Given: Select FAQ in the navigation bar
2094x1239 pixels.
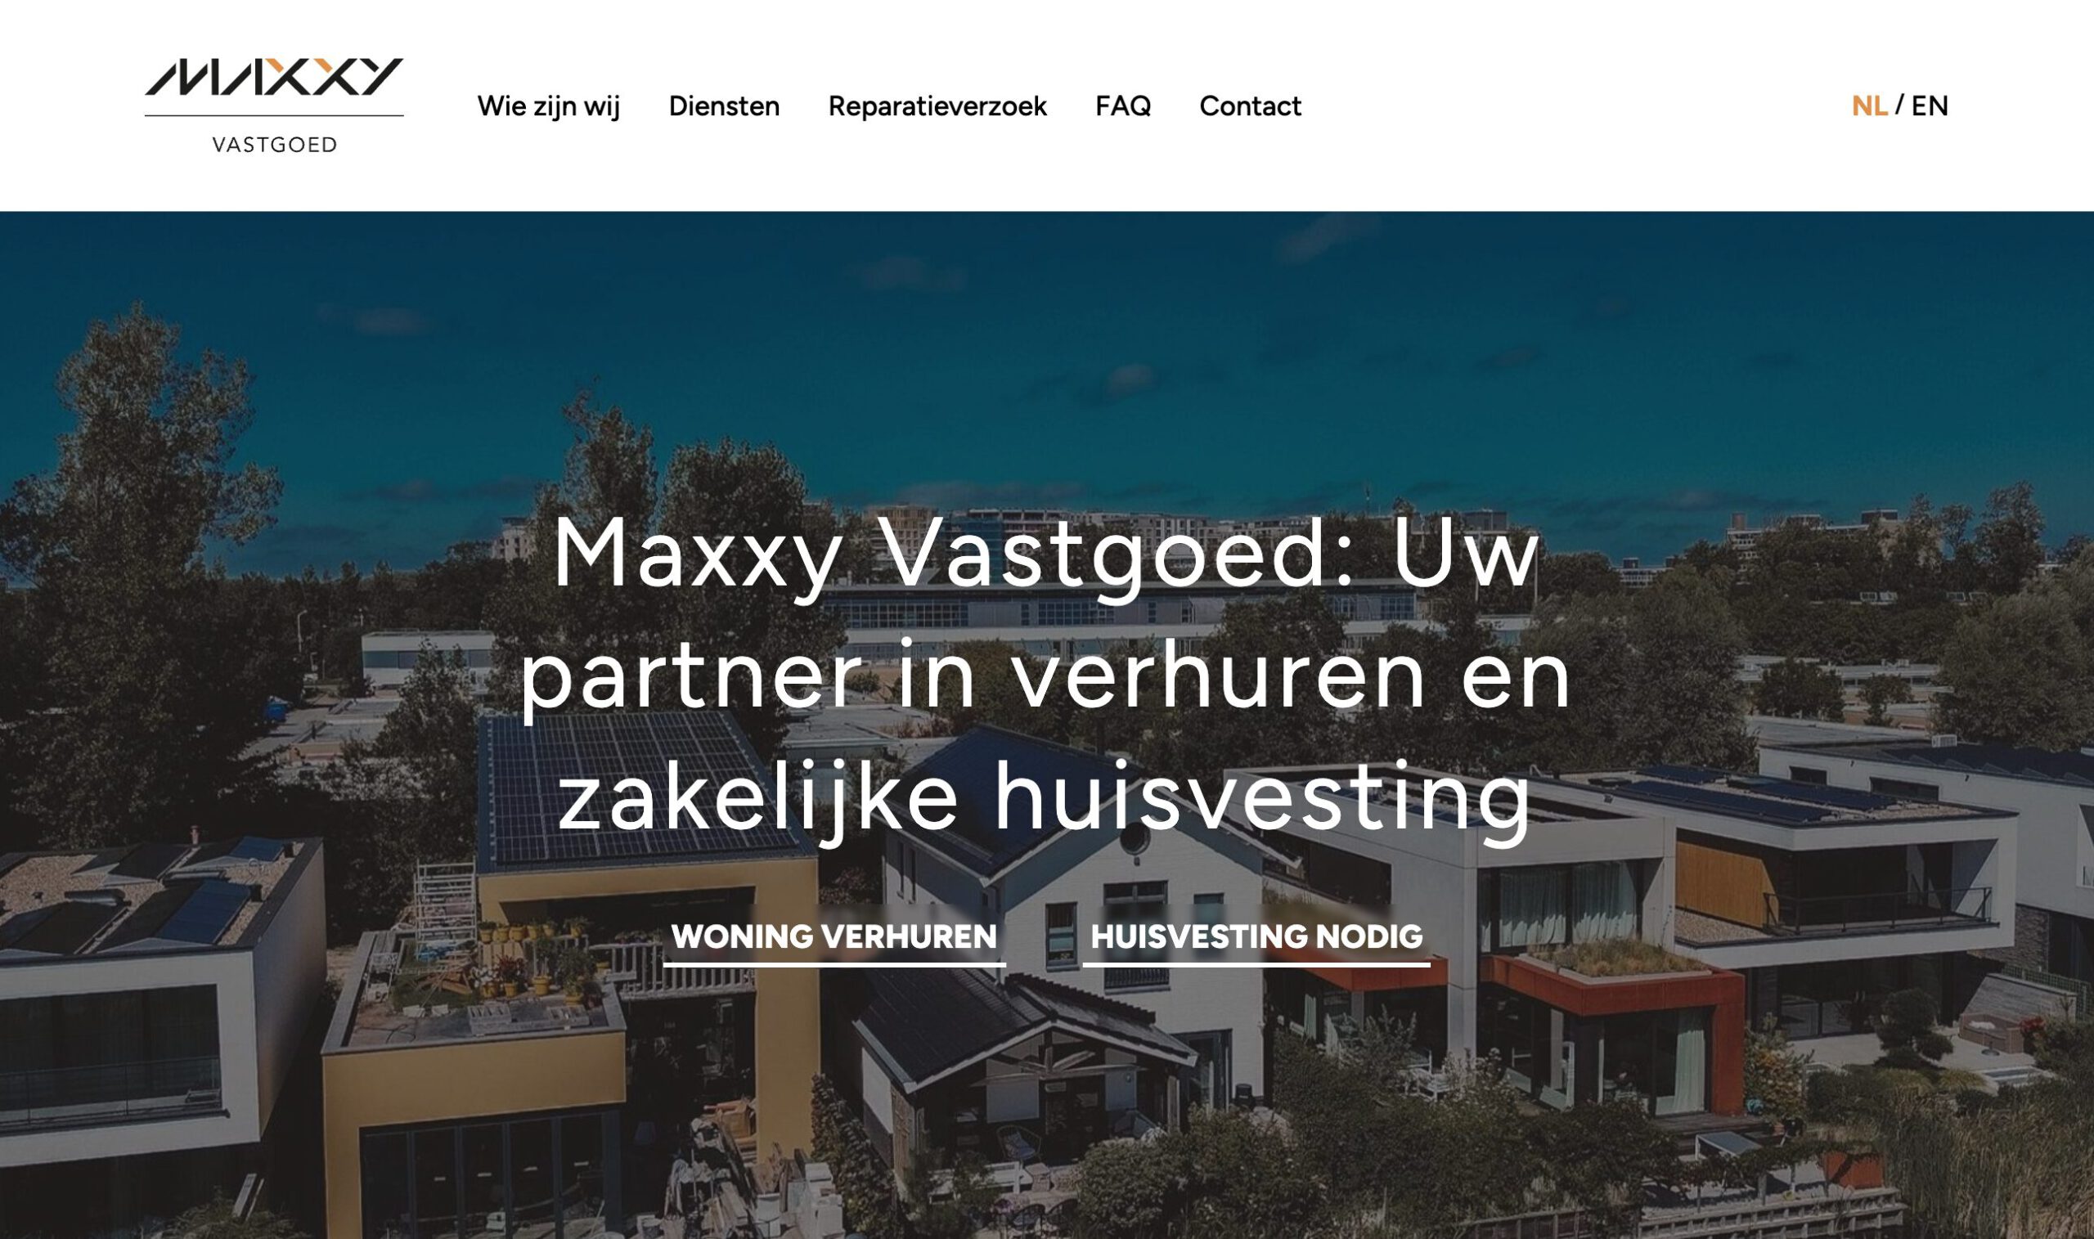Looking at the screenshot, I should 1123,106.
